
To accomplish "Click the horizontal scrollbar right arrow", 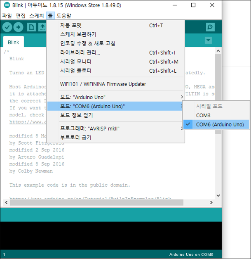I will pyautogui.click(x=211, y=202).
